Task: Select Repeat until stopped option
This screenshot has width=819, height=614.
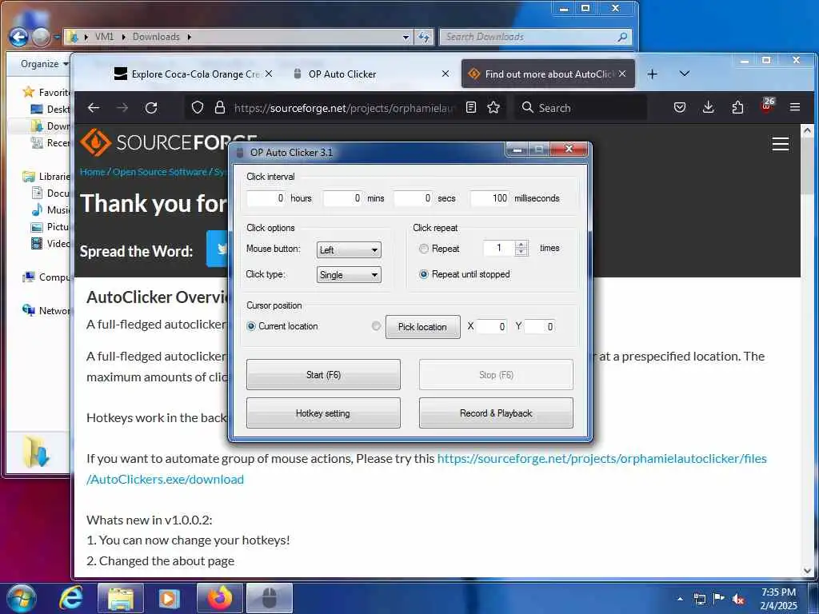Action: pyautogui.click(x=424, y=274)
